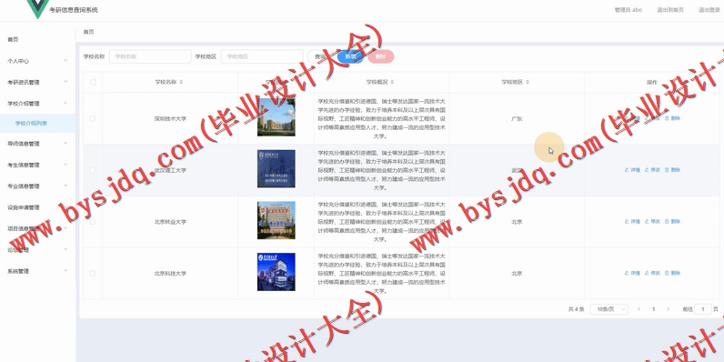
Task: Click delete trash icon for 北京林业大学 row
Action: (x=667, y=222)
